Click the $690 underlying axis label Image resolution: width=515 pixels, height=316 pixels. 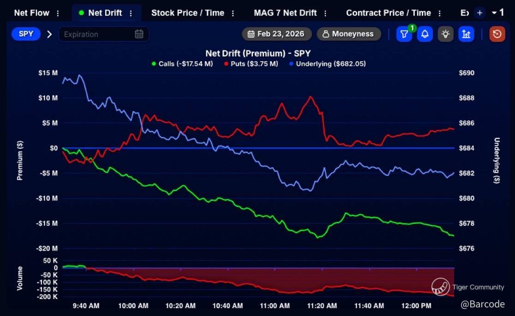pos(467,73)
